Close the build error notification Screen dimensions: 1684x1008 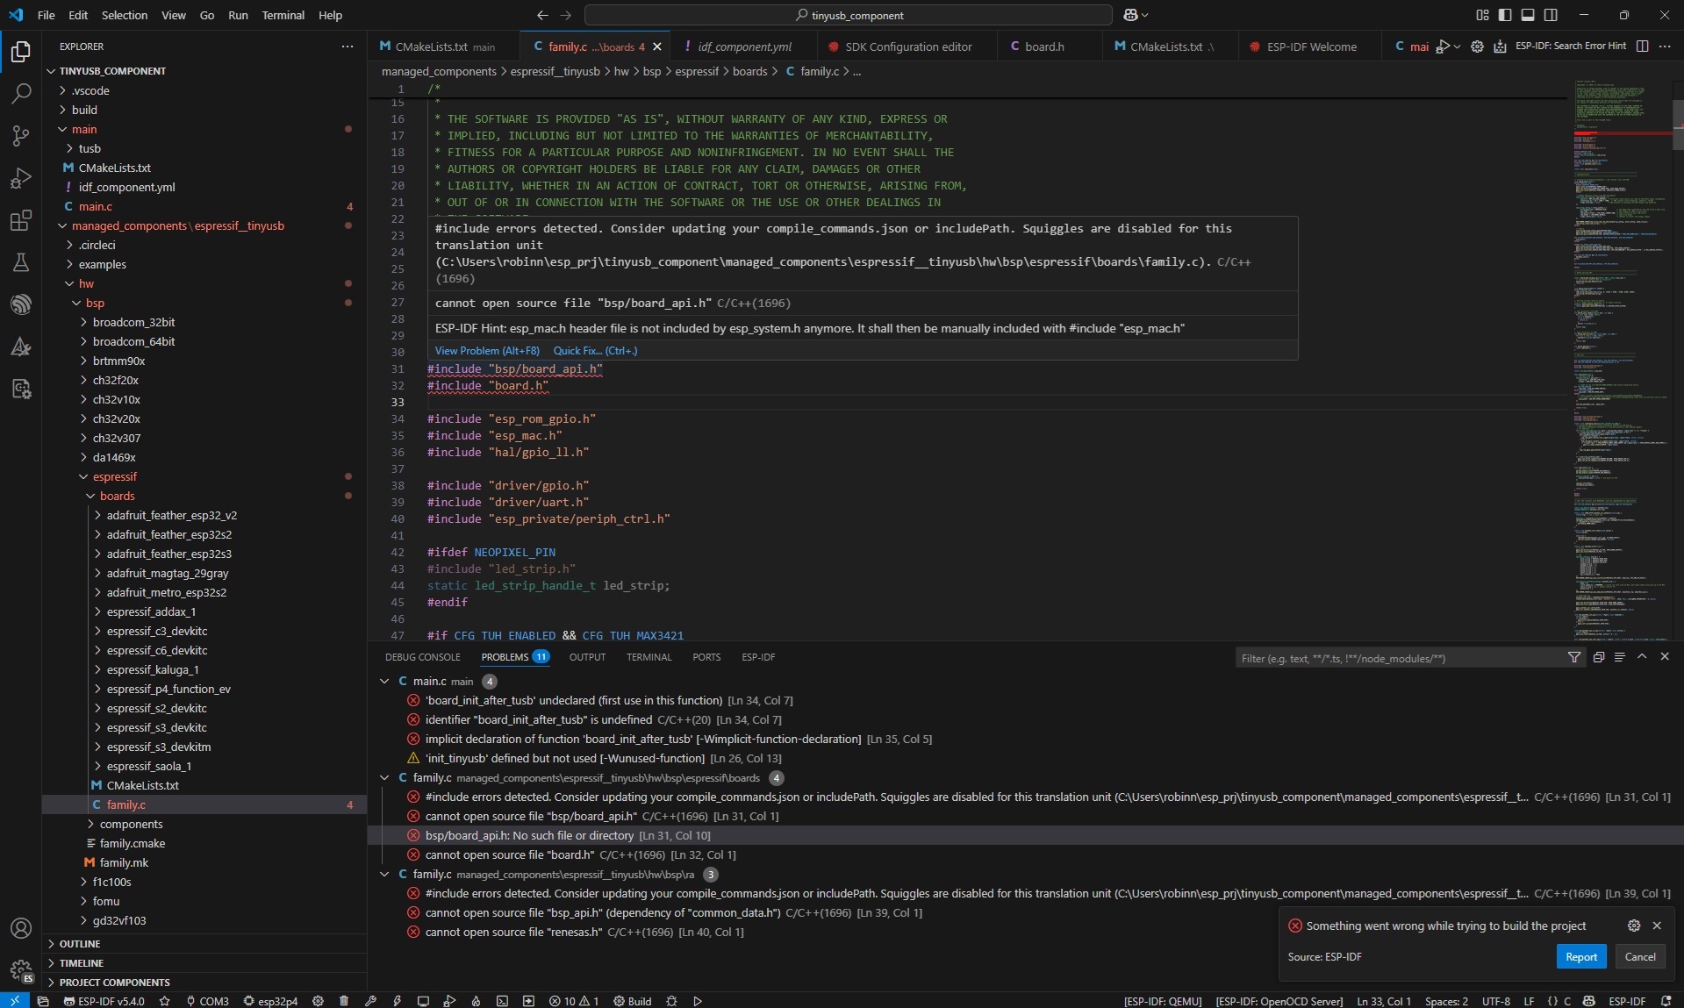click(x=1657, y=926)
